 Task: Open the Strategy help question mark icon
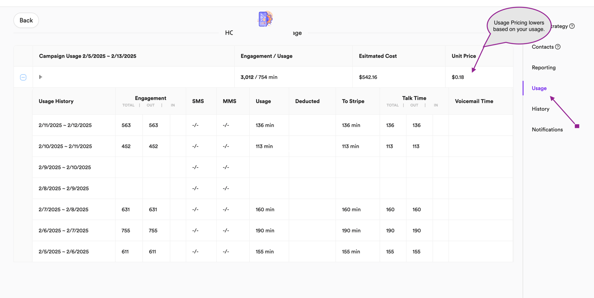click(571, 26)
